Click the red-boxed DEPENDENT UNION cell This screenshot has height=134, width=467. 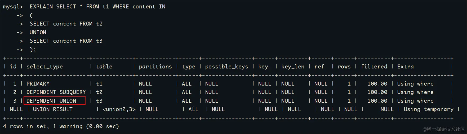click(x=51, y=101)
